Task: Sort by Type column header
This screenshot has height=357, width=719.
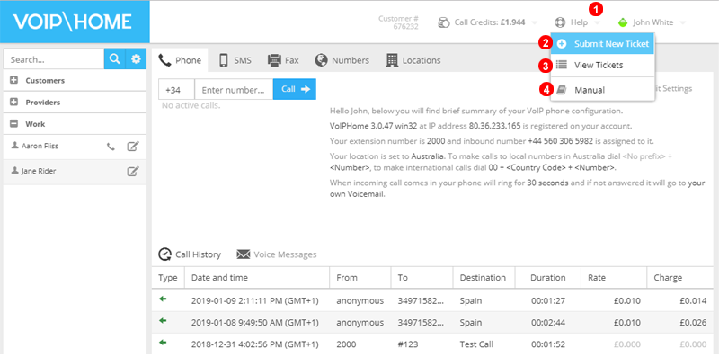Action: 168,278
